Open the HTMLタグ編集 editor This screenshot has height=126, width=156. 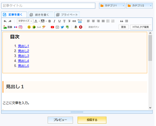click(141, 27)
